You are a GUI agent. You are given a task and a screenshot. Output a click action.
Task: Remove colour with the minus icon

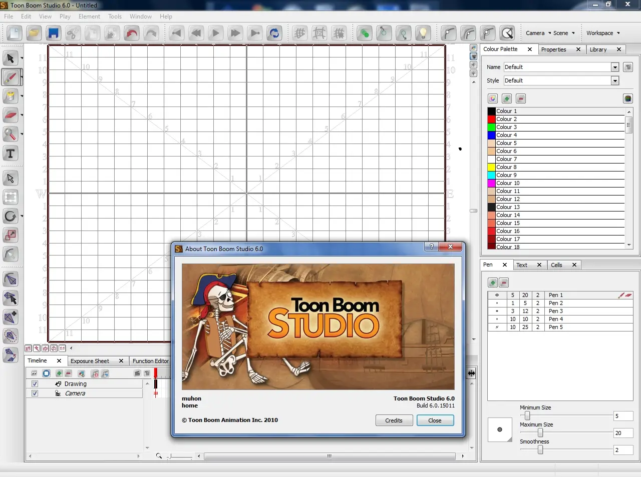click(x=521, y=98)
